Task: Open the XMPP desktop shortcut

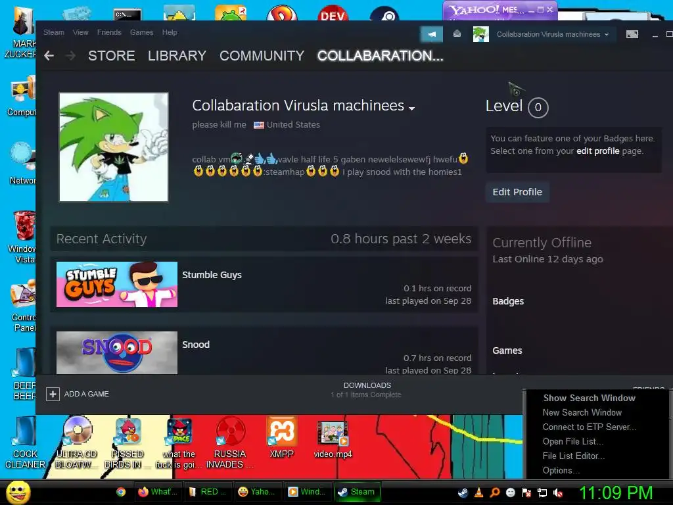Action: click(x=281, y=437)
